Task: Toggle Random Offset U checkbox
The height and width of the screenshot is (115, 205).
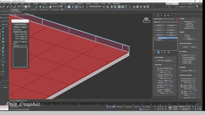Action: click(x=183, y=61)
